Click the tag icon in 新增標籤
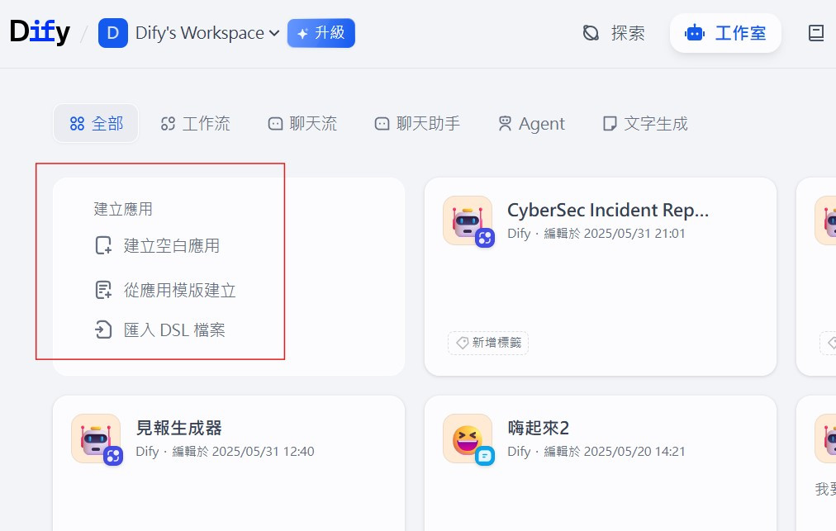The height and width of the screenshot is (531, 836). click(463, 343)
